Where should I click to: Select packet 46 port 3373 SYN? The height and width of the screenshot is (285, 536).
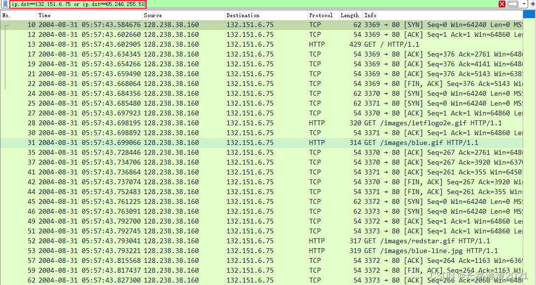coord(261,212)
